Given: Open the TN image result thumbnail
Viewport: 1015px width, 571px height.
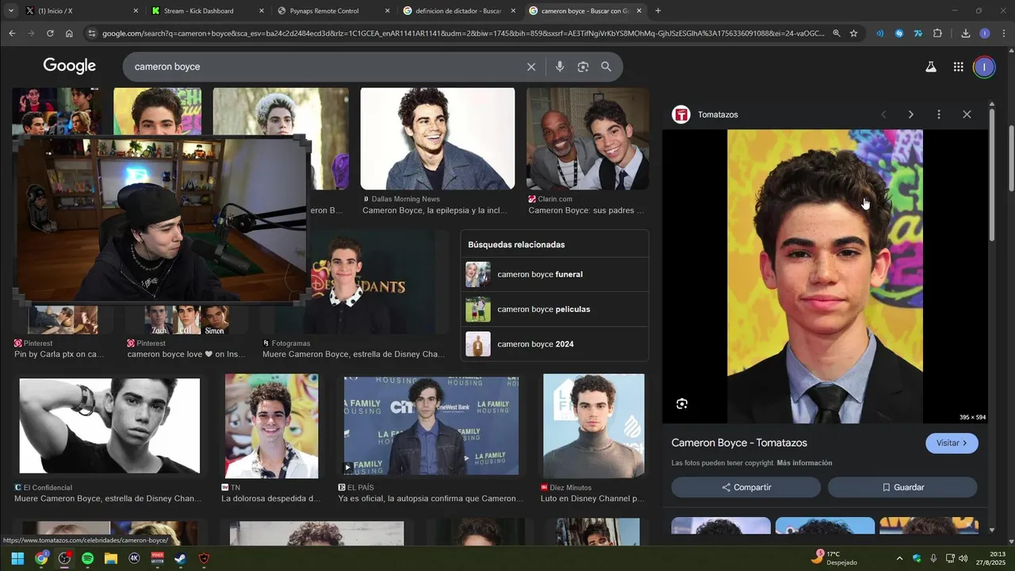Looking at the screenshot, I should 271,426.
